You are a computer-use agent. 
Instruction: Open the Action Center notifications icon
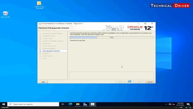[188, 104]
